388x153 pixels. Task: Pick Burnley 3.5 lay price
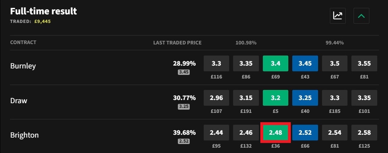pos(335,63)
